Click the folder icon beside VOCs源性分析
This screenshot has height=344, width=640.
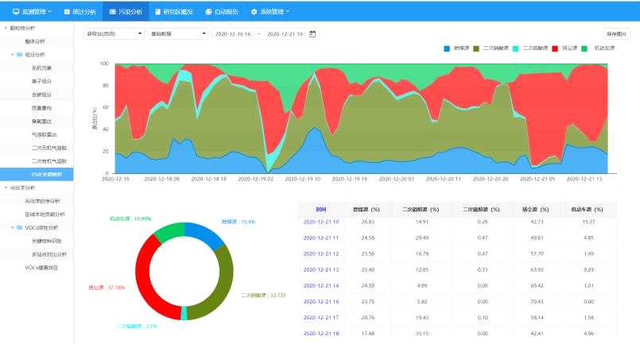click(19, 227)
